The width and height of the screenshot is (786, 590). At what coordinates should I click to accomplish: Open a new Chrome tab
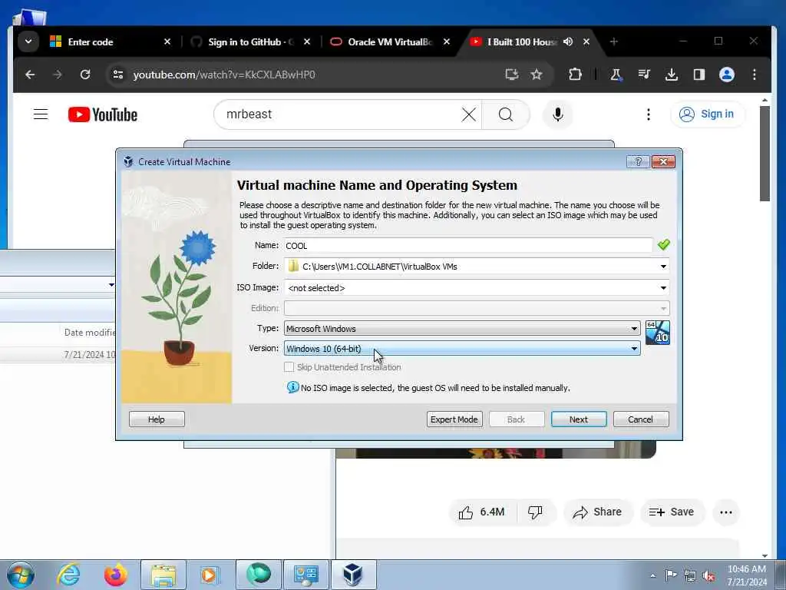click(613, 41)
